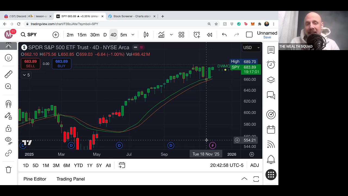Select the D daily timeframe
The width and height of the screenshot is (348, 196).
click(x=105, y=35)
